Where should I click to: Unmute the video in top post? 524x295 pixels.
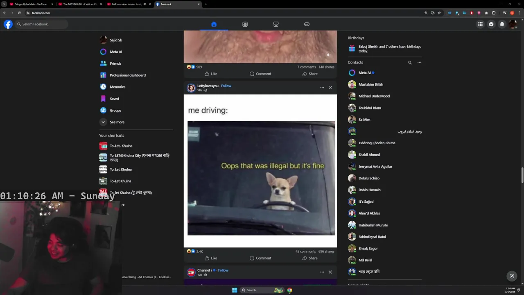point(328,54)
